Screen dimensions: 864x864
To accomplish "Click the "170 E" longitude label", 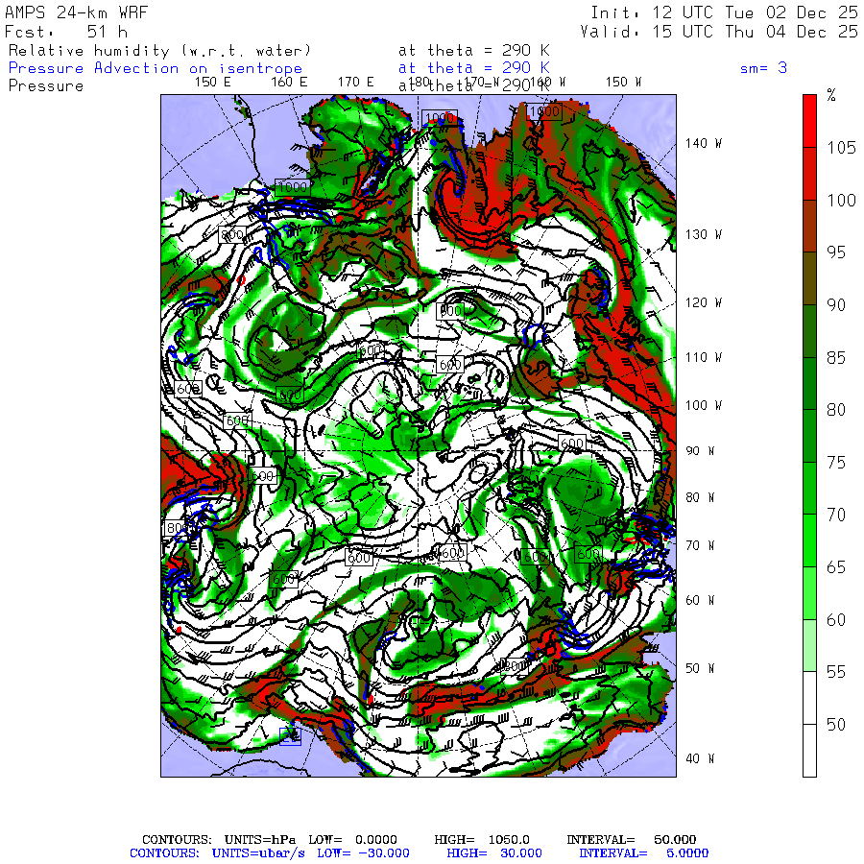I will (x=355, y=83).
